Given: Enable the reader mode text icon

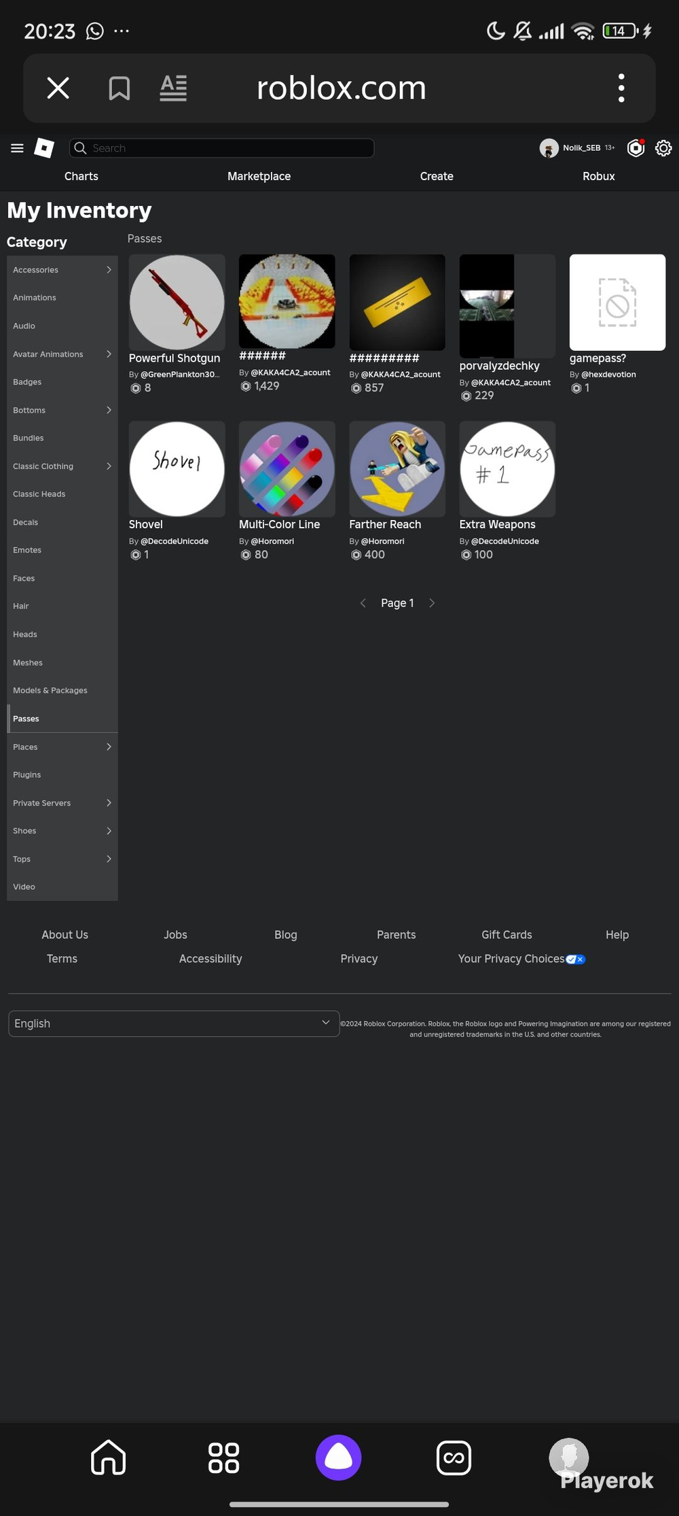Looking at the screenshot, I should coord(173,88).
